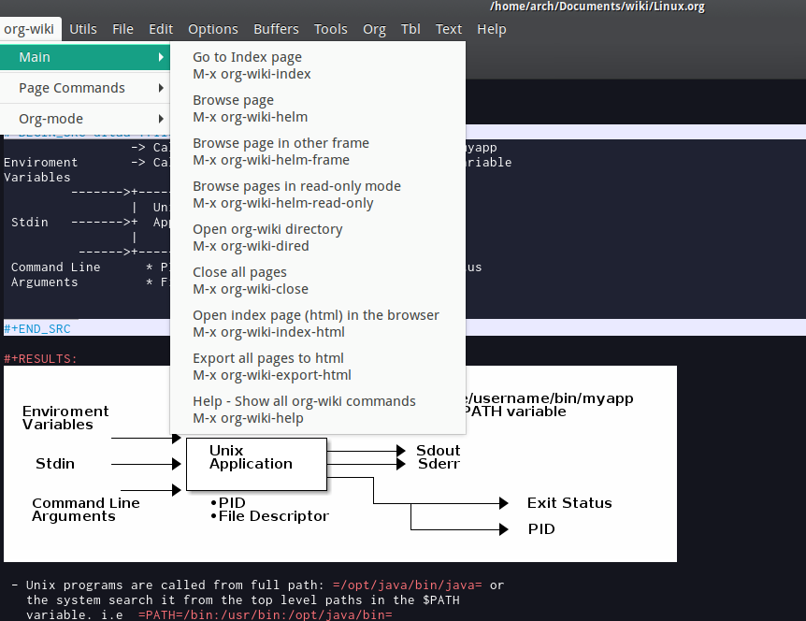806x621 pixels.
Task: Open the Org menu
Action: (x=374, y=29)
